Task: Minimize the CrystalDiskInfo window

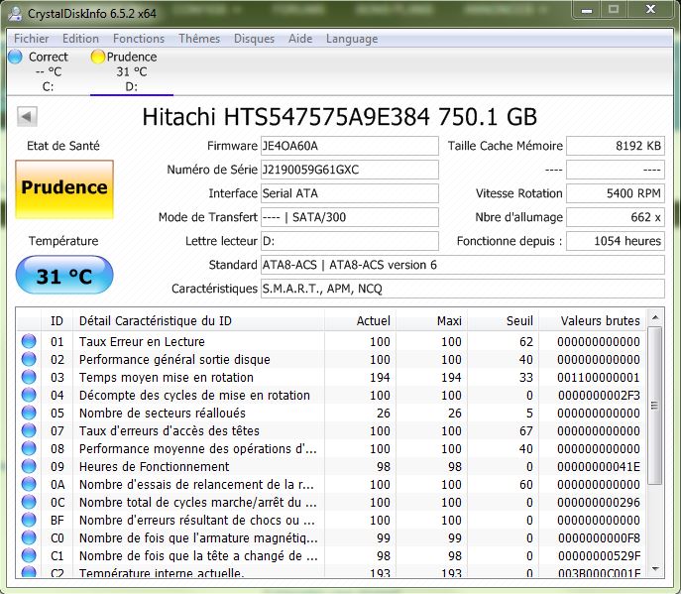Action: [586, 10]
